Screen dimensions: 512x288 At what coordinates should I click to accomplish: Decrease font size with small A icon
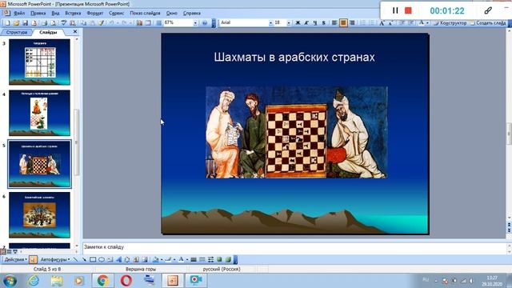click(390, 23)
